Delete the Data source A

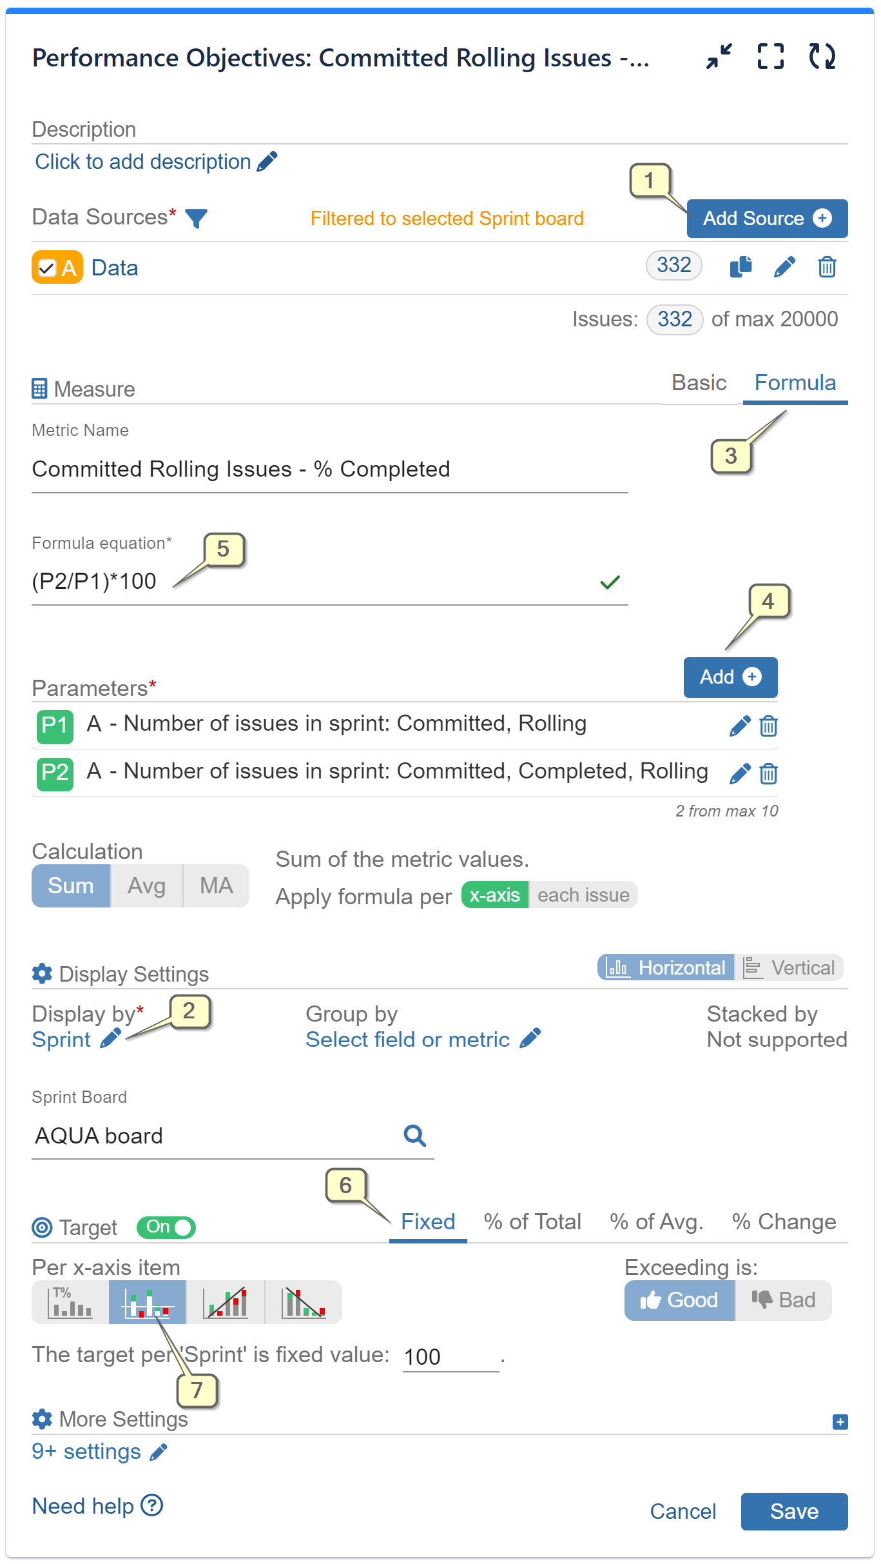(x=827, y=266)
